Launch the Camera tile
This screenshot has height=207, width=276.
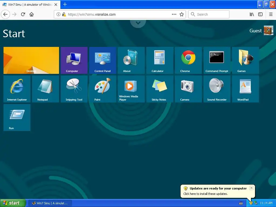click(x=188, y=89)
